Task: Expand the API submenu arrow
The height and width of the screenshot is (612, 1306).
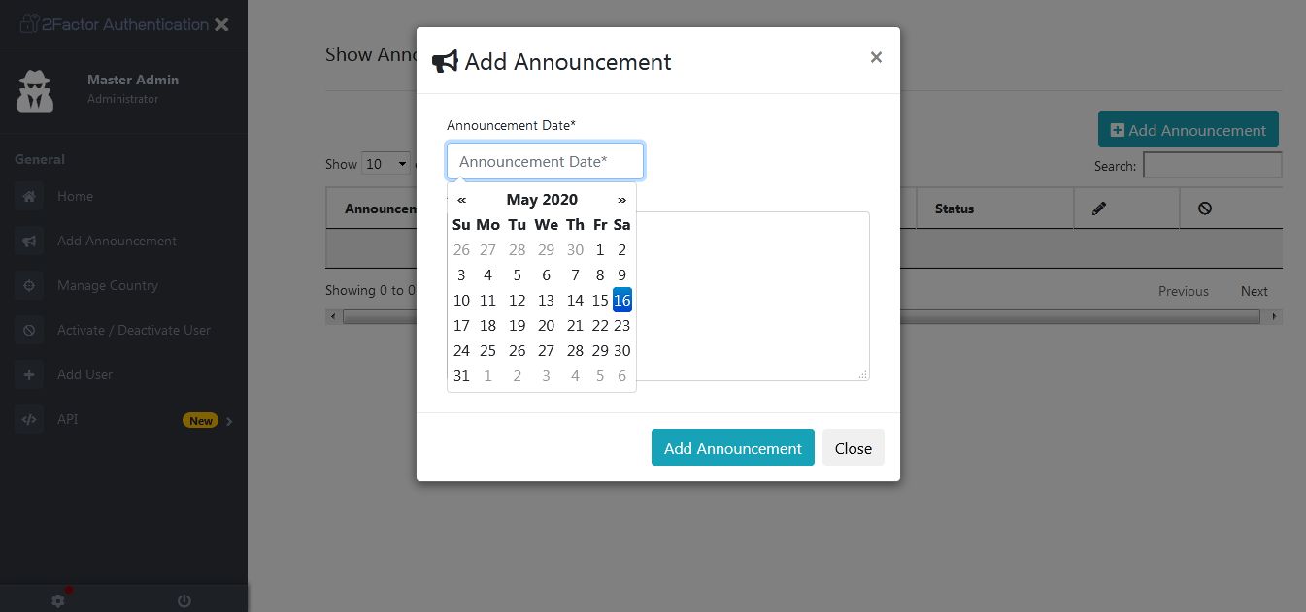Action: (229, 421)
